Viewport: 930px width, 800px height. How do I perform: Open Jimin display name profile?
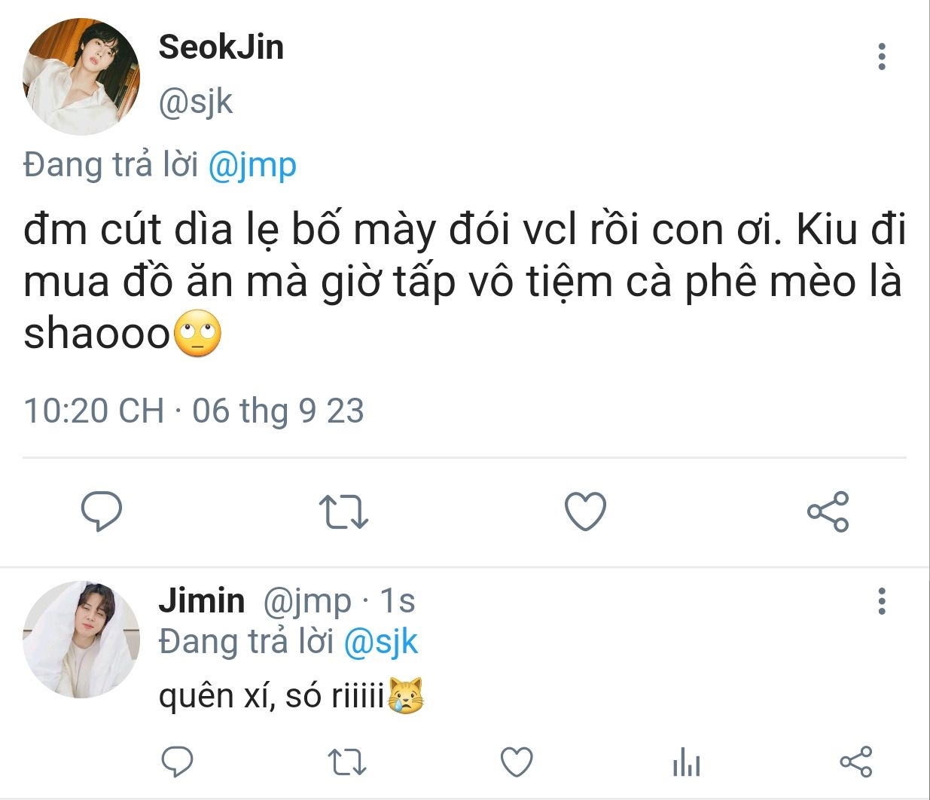click(202, 601)
